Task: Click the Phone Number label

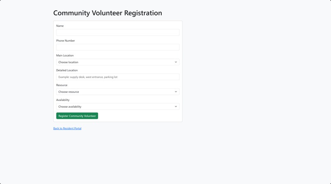Action: (x=65, y=40)
